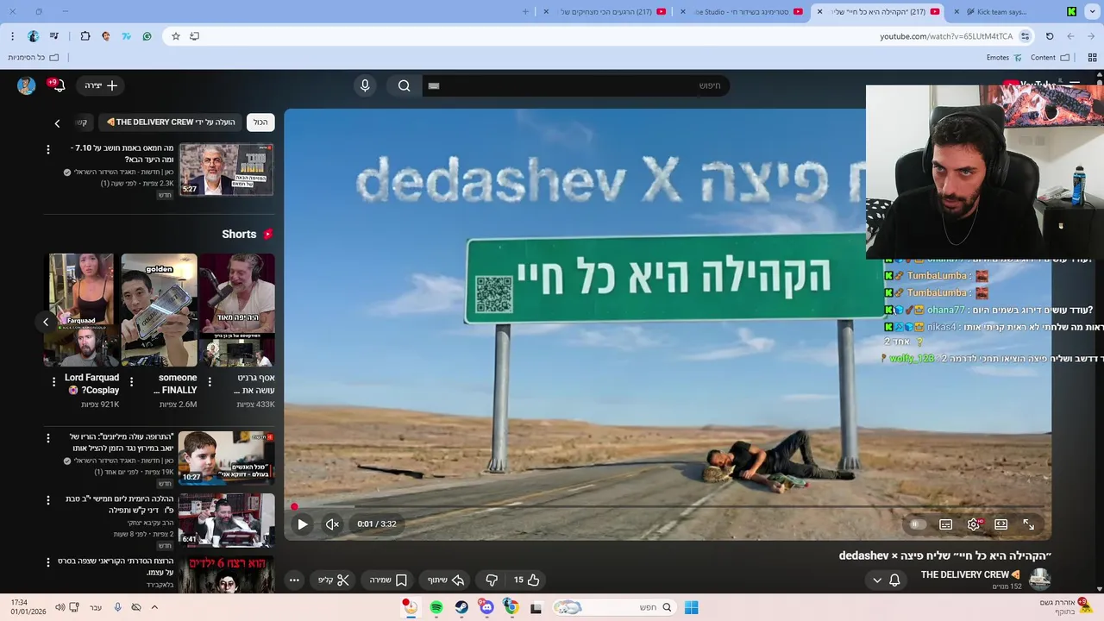Enter fullscreen mode in the player
Viewport: 1104px width, 621px height.
(x=1029, y=524)
